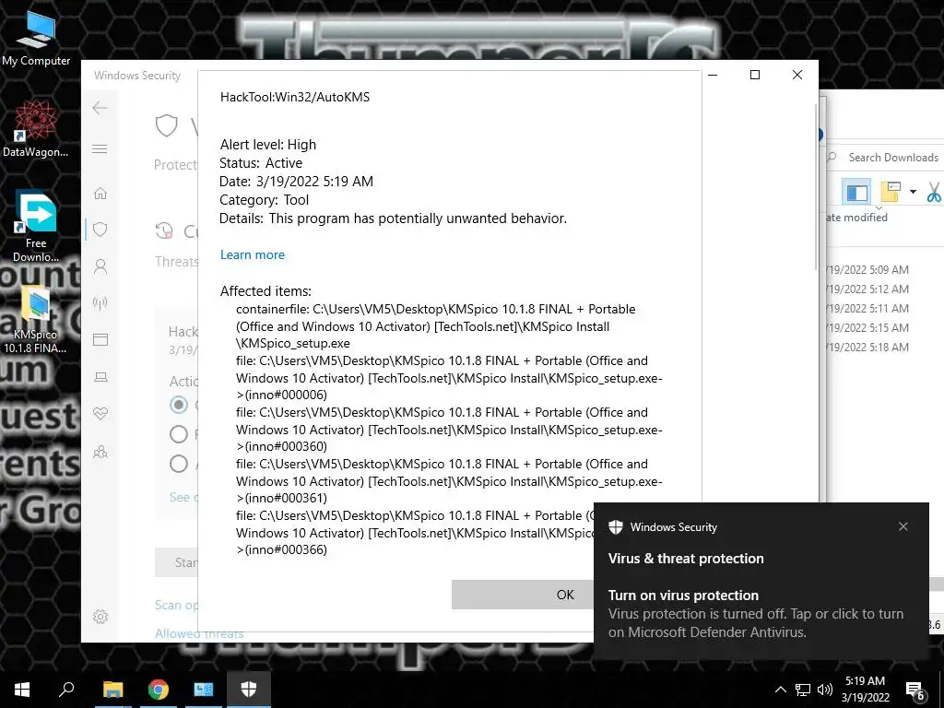Open taskbar Search
Viewport: 944px width, 708px height.
pos(66,690)
